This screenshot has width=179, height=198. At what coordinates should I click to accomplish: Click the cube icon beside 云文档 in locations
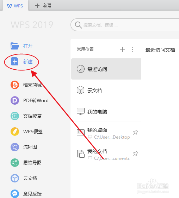tap(81, 90)
